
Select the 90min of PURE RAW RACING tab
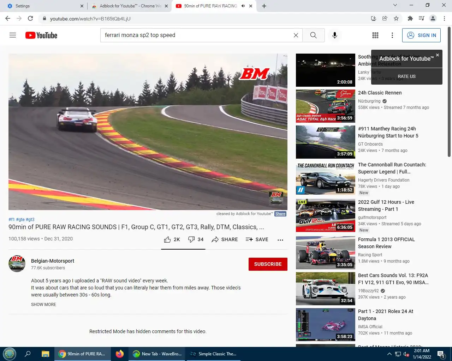coord(210,6)
